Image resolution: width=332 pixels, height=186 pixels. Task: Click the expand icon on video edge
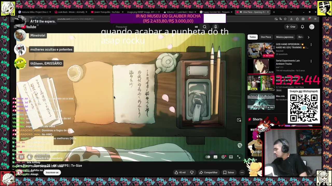point(239,120)
